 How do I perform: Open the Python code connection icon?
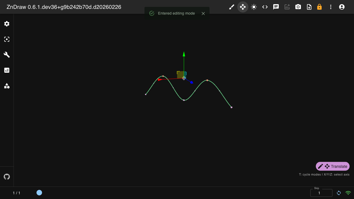click(265, 7)
